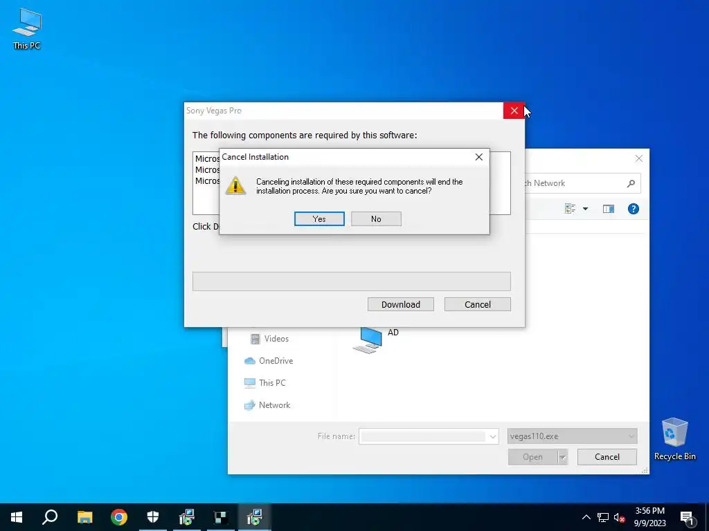Launch Google Chrome from taskbar
This screenshot has height=531, width=709.
pos(119,517)
